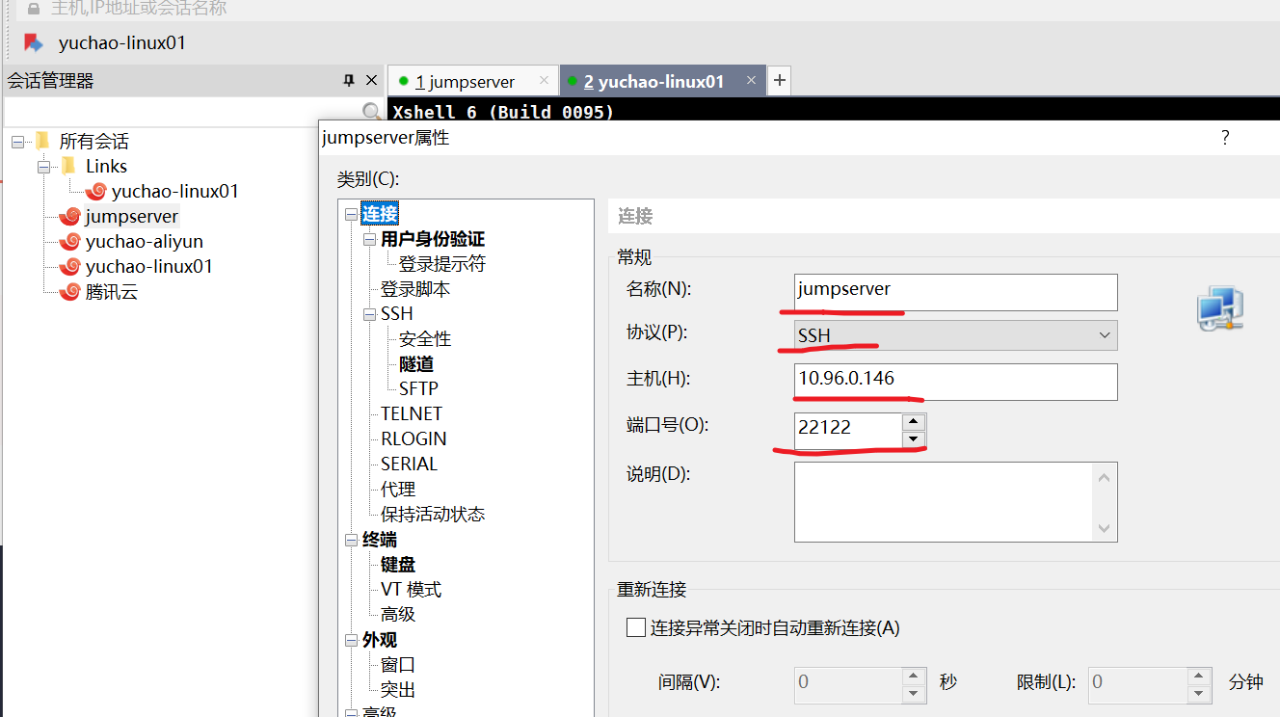This screenshot has width=1280, height=717.
Task: Pin the session manager panel
Action: (349, 81)
